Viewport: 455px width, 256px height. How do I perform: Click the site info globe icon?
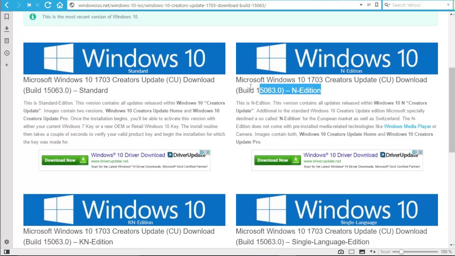72,5
